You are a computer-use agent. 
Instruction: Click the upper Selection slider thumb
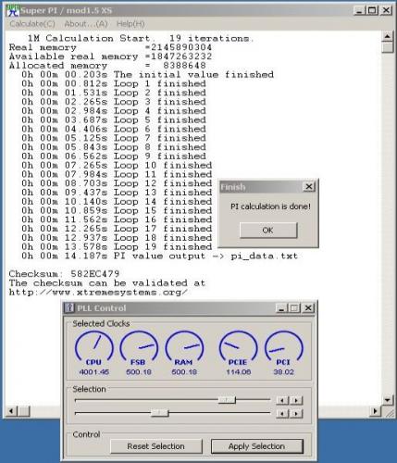tap(227, 400)
